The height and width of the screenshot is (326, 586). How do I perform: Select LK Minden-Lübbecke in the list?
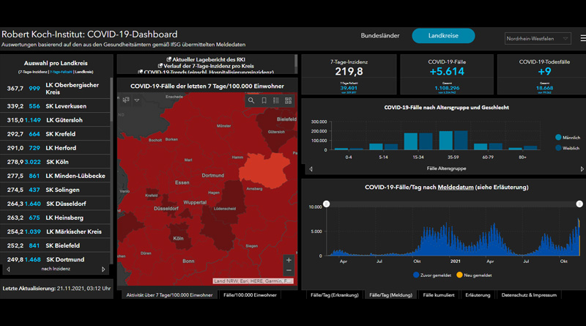click(x=55, y=176)
